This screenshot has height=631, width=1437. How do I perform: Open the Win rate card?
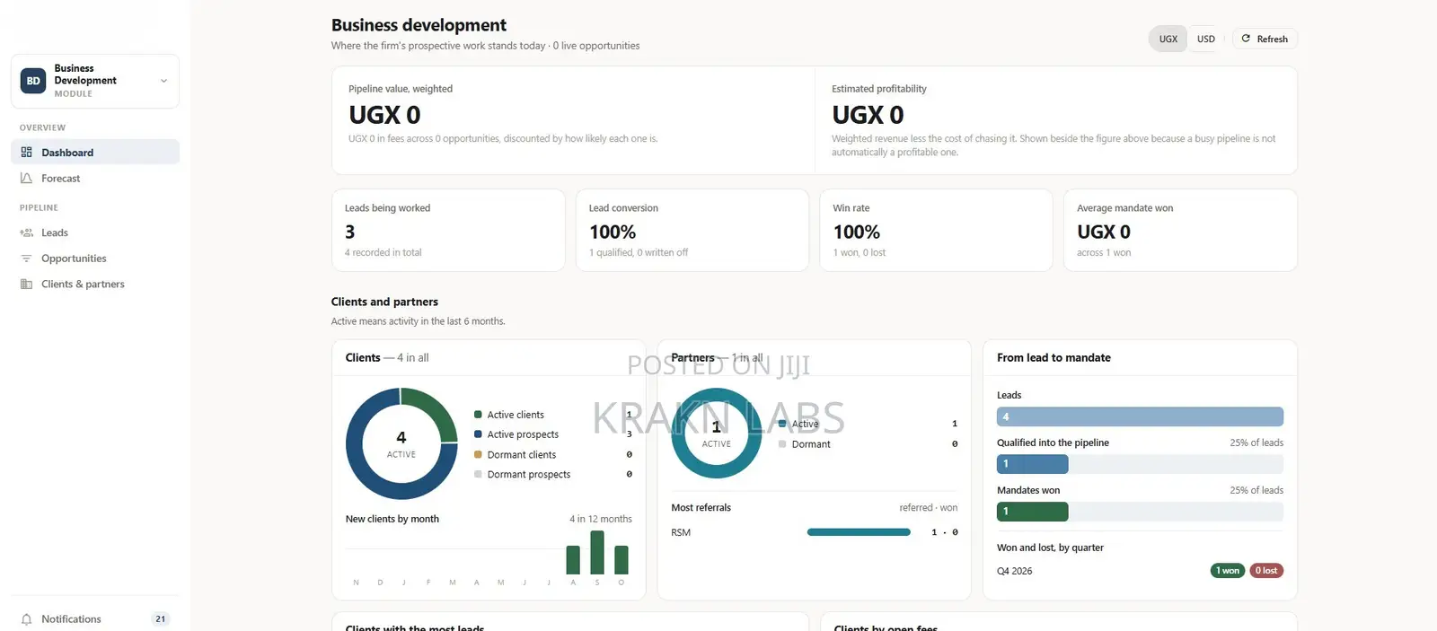(x=936, y=230)
